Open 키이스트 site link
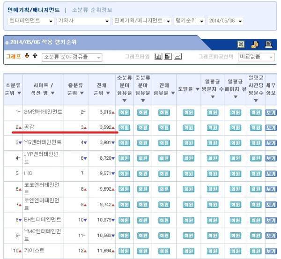Image resolution: width=281 pixels, height=259 pixels. (x=34, y=251)
